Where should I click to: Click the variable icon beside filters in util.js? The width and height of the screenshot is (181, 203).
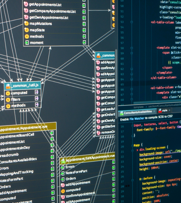click(8, 100)
